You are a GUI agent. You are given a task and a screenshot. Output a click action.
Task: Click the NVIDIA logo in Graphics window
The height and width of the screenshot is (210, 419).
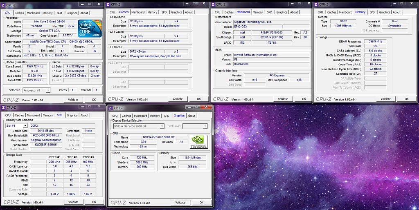[x=199, y=142]
